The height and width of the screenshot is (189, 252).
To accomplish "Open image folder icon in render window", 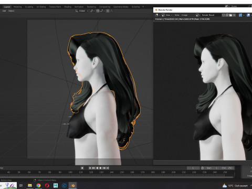I will tap(230, 15).
